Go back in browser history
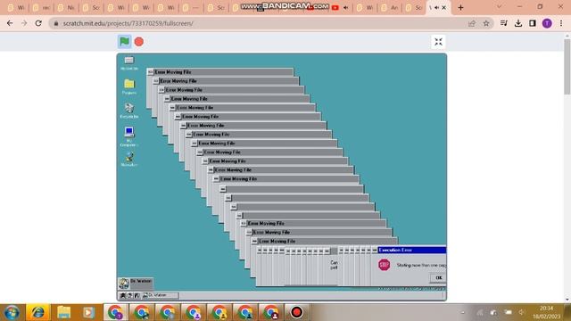The height and width of the screenshot is (321, 571). click(x=10, y=23)
